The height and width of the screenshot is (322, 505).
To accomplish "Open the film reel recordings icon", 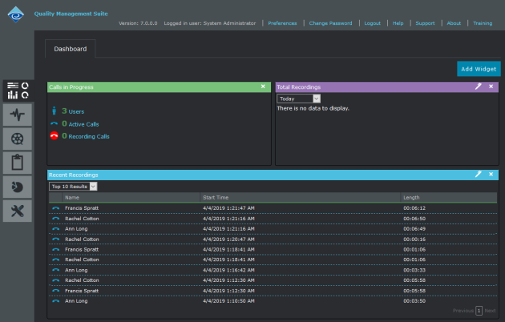I will coord(17,139).
